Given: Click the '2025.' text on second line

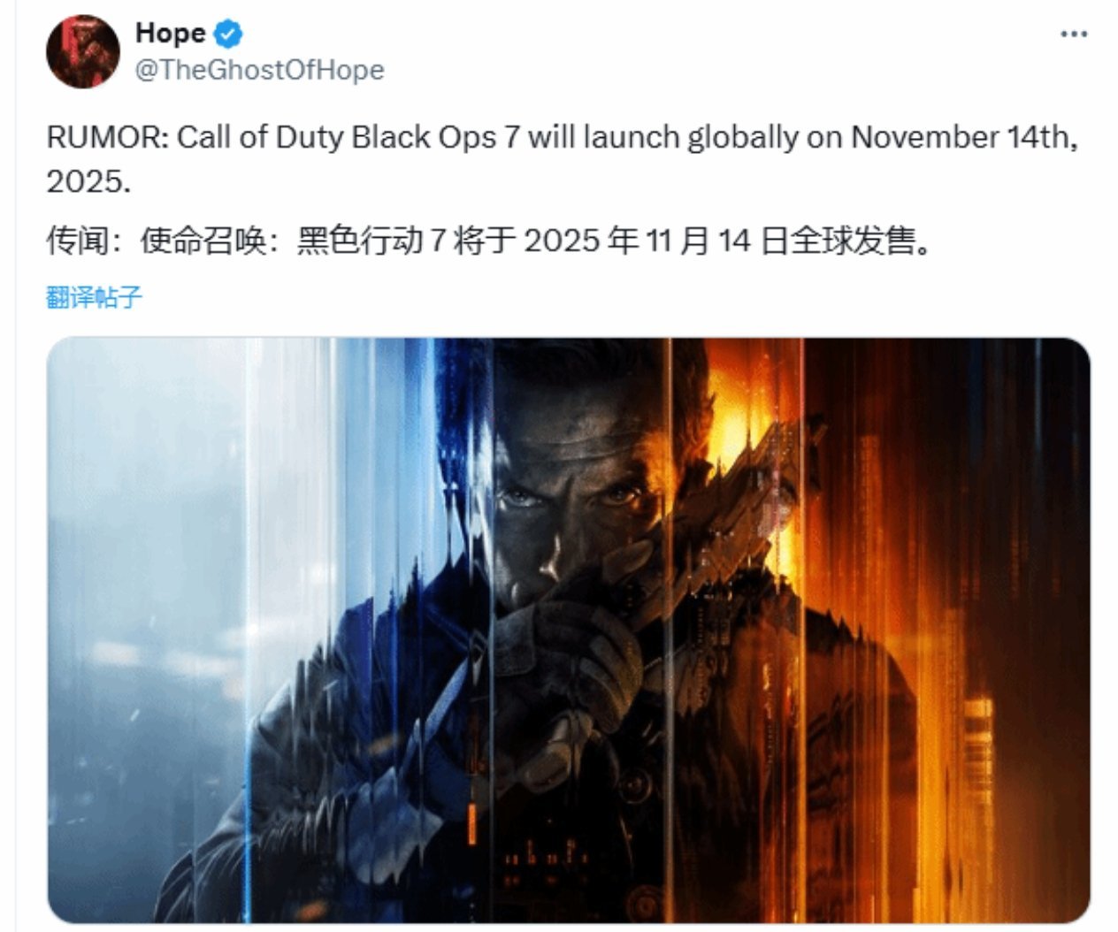Looking at the screenshot, I should 88,181.
